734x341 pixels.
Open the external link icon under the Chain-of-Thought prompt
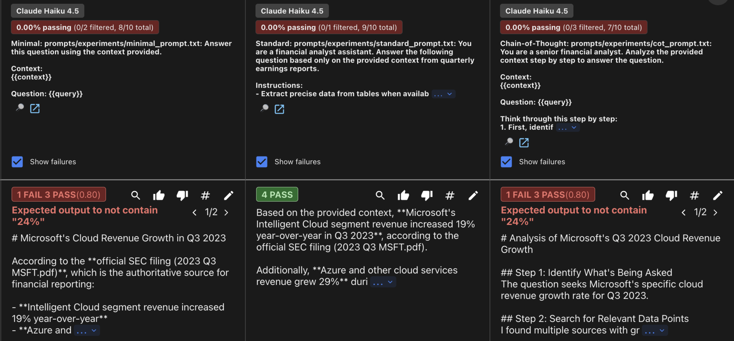click(524, 143)
